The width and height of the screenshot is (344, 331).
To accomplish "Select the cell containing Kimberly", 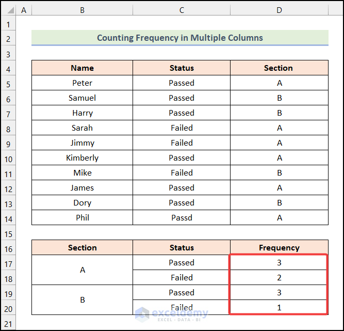I will coord(82,158).
